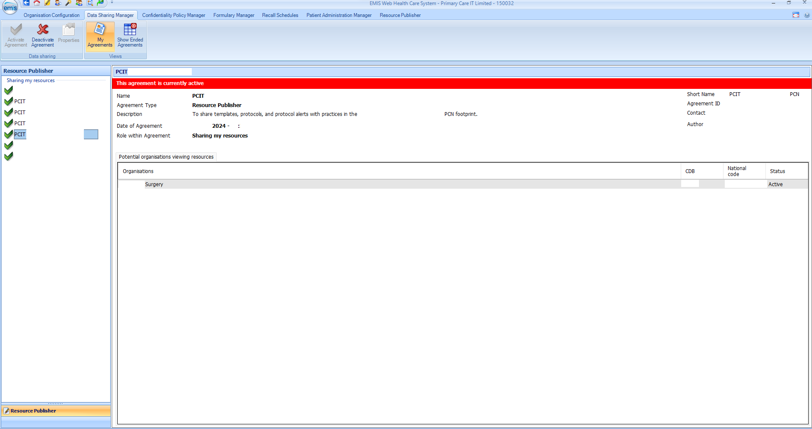Select Potential organisations viewing resources tab
This screenshot has height=429, width=812.
tap(166, 157)
